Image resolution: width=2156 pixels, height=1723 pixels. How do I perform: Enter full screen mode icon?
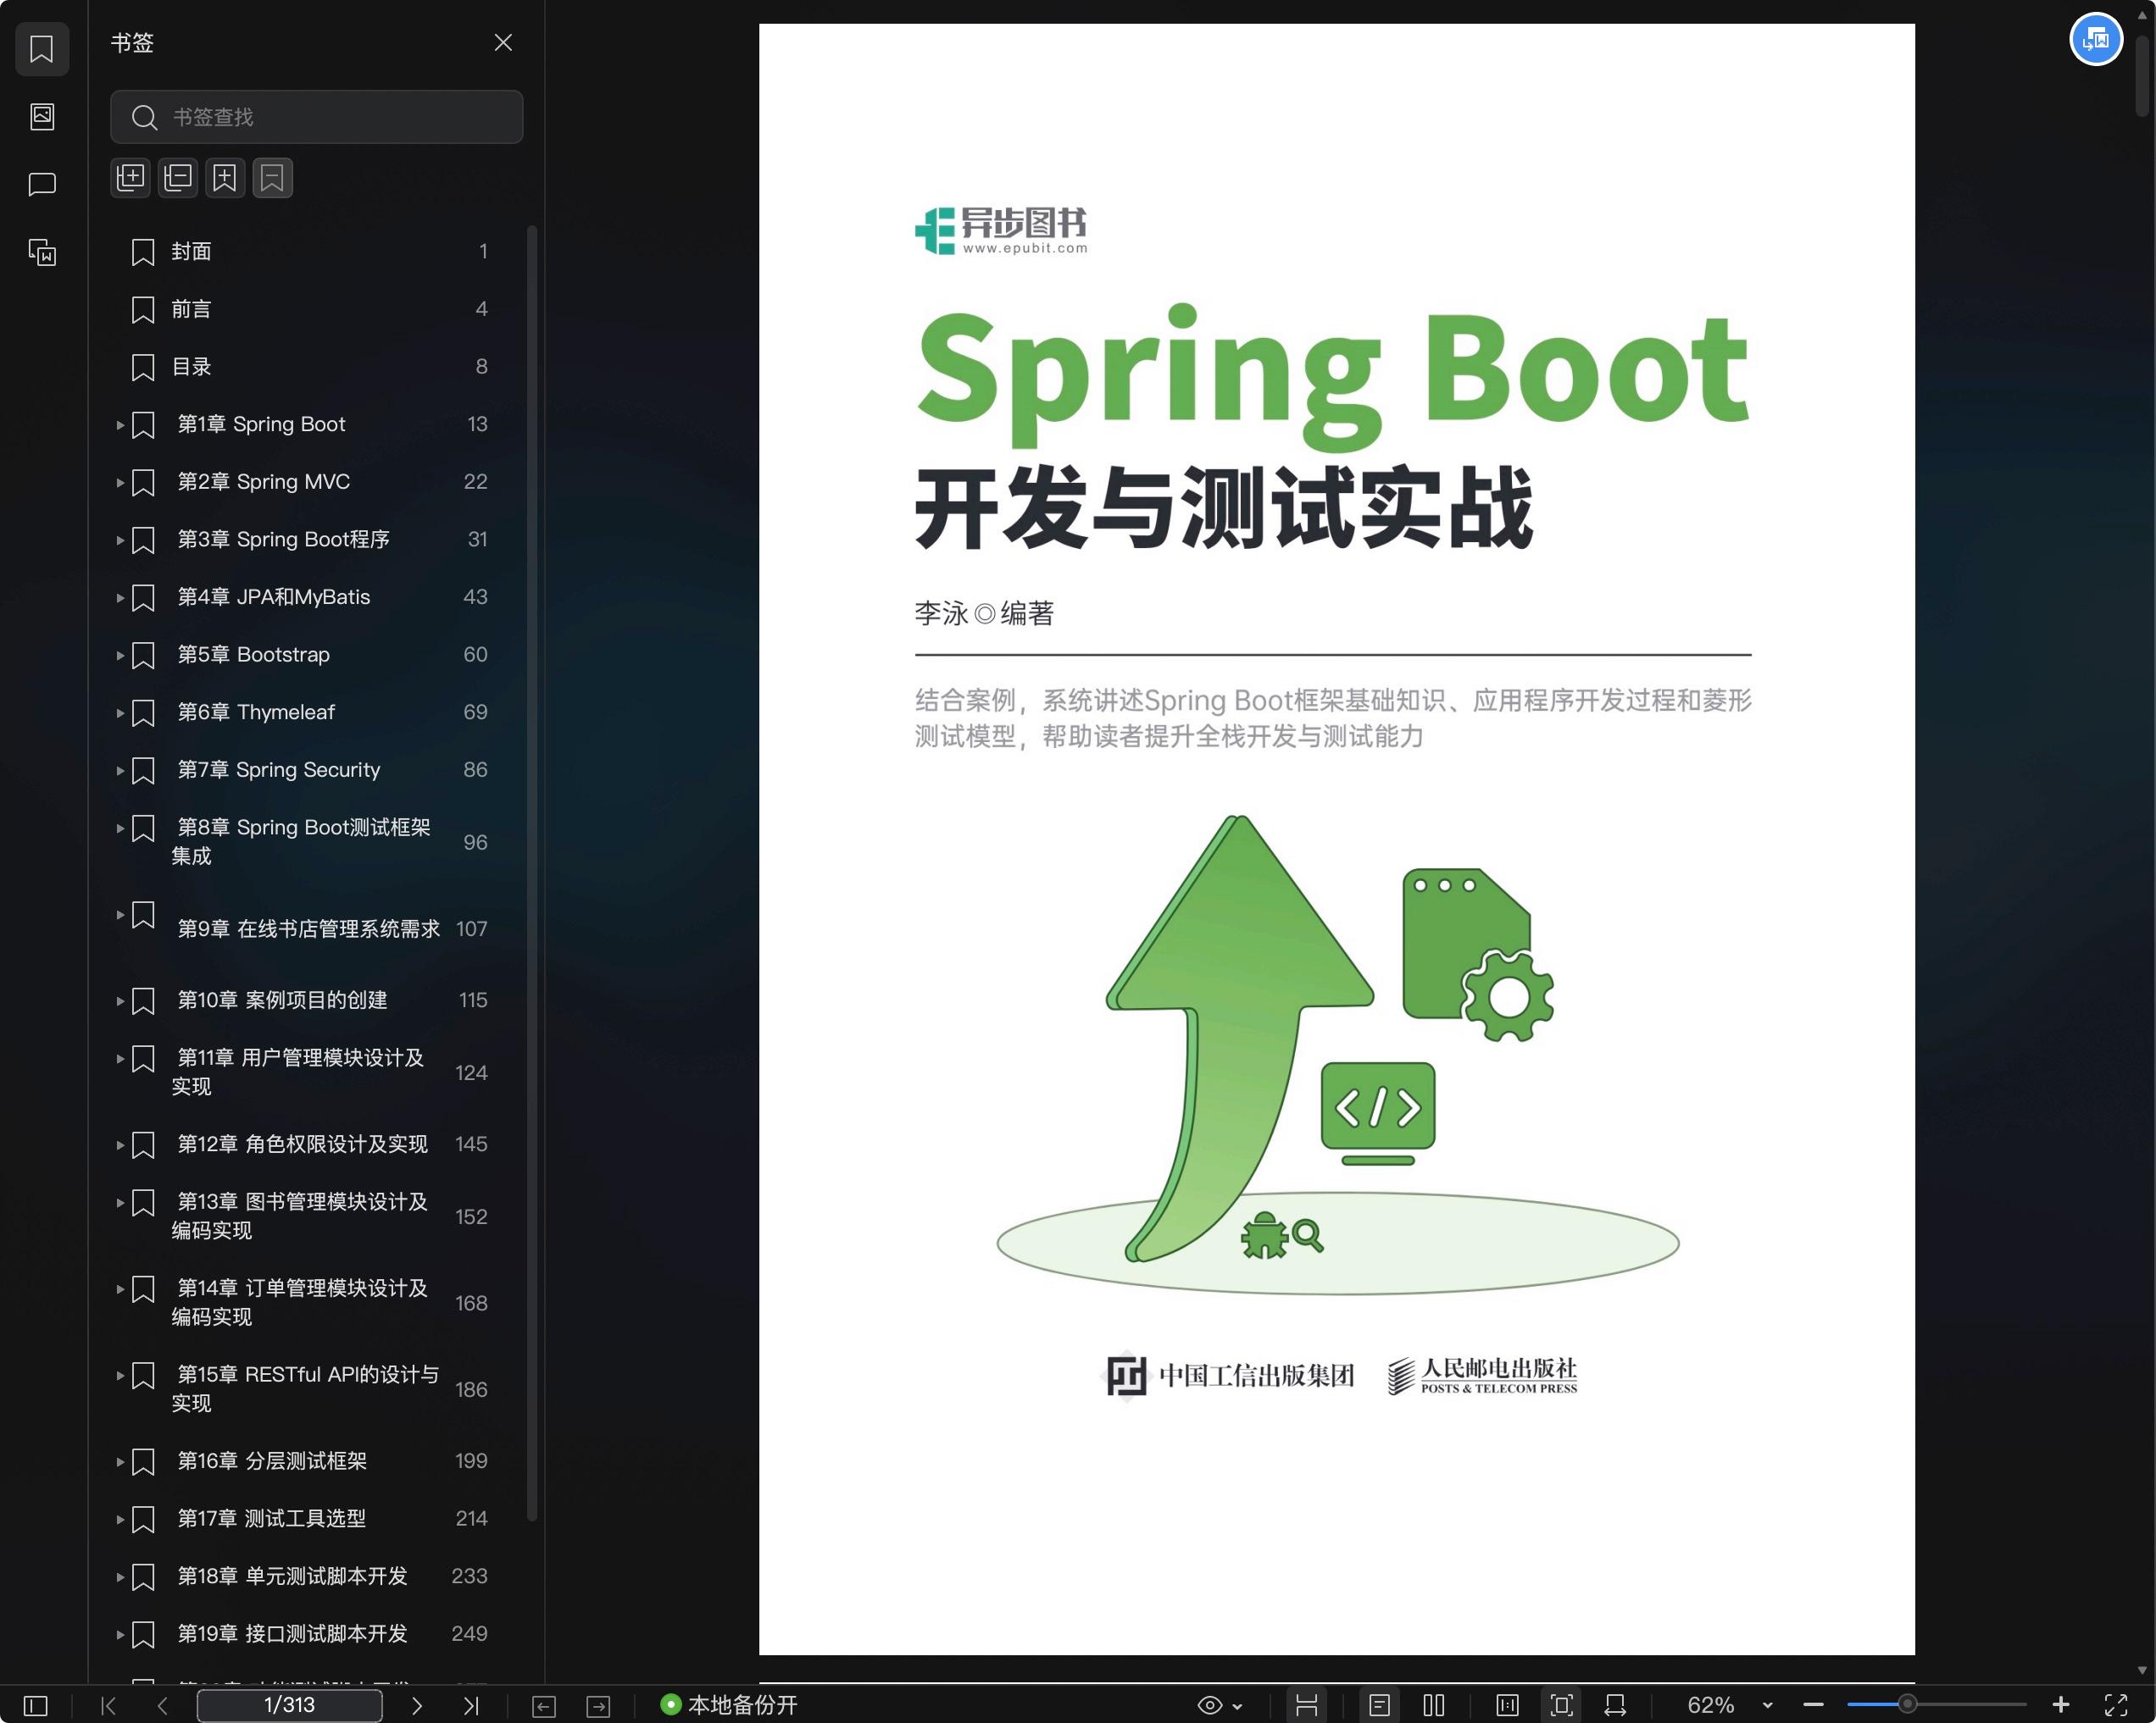[2115, 1705]
